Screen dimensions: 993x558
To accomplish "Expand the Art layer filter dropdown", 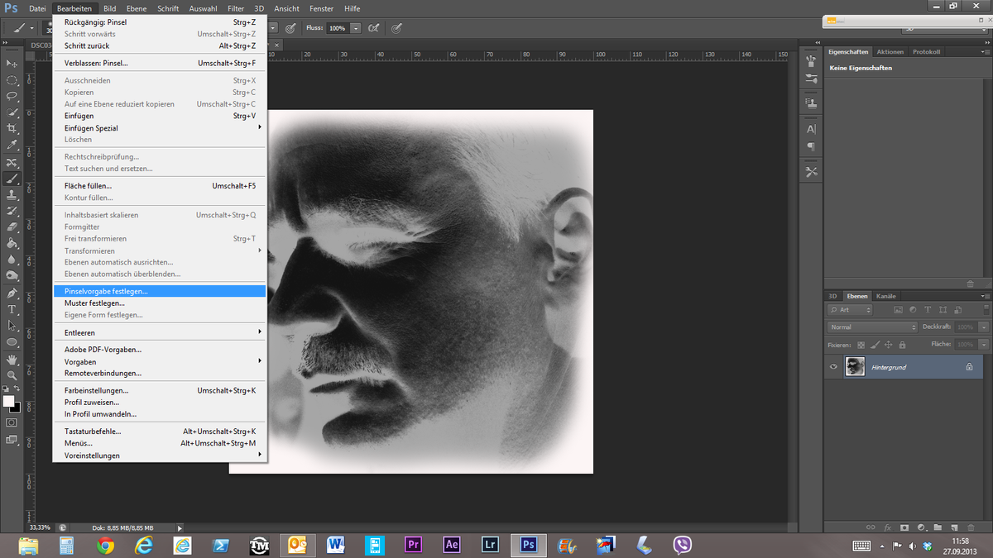I will pyautogui.click(x=850, y=310).
